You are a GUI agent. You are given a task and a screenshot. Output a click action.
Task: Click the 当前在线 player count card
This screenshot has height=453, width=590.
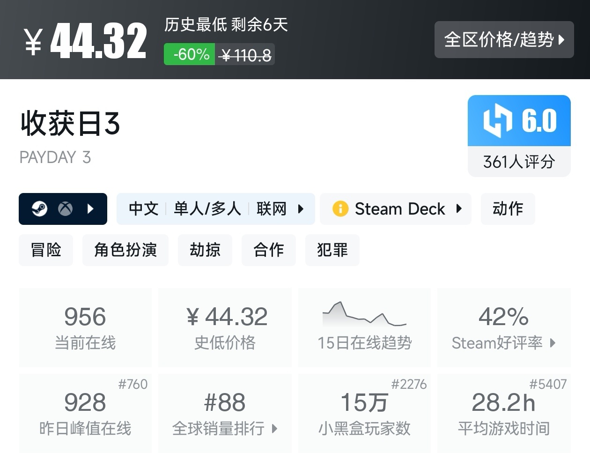point(85,327)
